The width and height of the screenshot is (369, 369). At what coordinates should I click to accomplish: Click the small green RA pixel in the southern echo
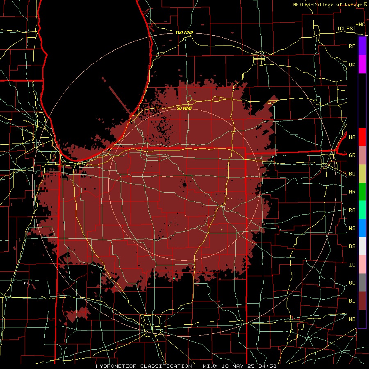click(174, 278)
